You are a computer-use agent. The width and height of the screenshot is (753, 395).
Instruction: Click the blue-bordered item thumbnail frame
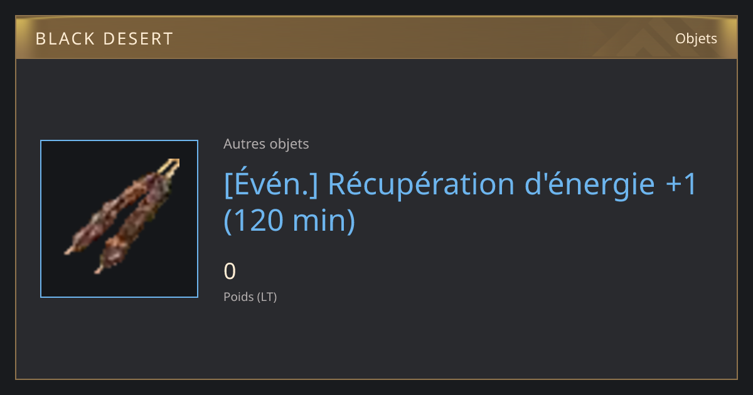[119, 219]
